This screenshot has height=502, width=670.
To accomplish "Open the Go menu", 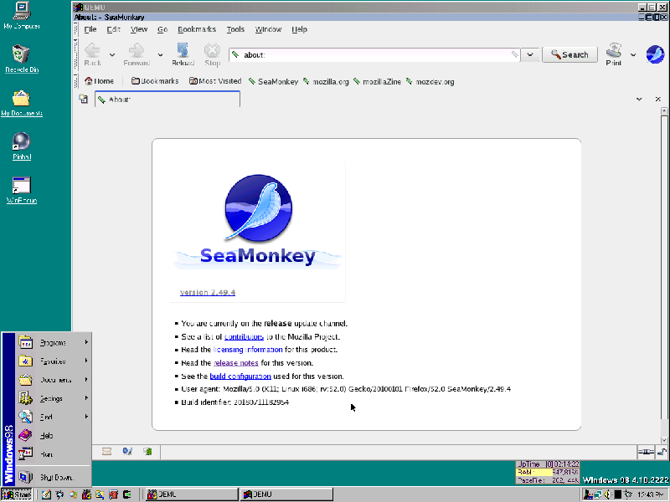I will (162, 29).
